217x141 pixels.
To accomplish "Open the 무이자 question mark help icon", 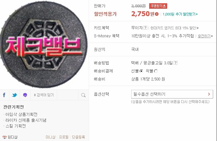I will tap(145, 28).
